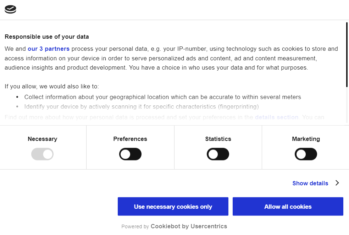This screenshot has width=349, height=235.
Task: Click the consent text scrollbar thumb
Action: pyautogui.click(x=347, y=55)
